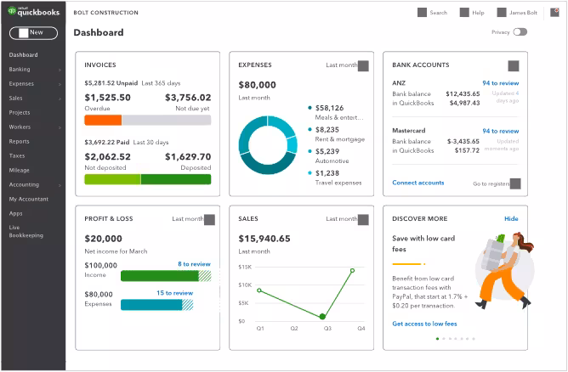
Task: Open Live Bookkeeping in sidebar
Action: coord(26,231)
